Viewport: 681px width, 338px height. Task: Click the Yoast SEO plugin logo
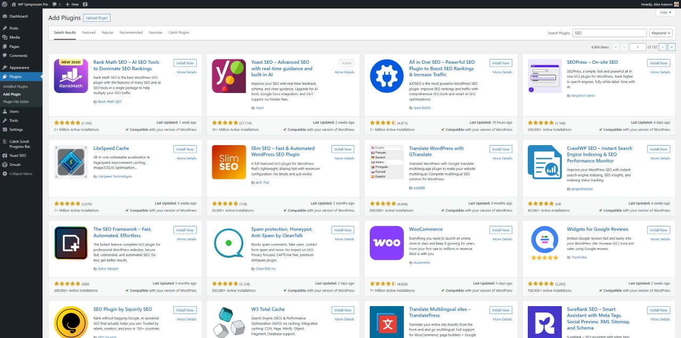click(229, 76)
